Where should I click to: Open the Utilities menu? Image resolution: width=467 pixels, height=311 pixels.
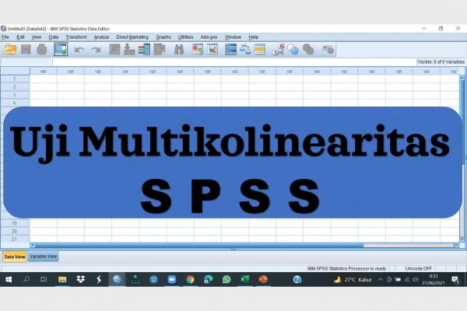(185, 37)
